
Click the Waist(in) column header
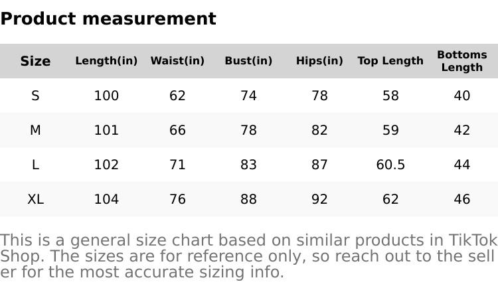(x=177, y=61)
